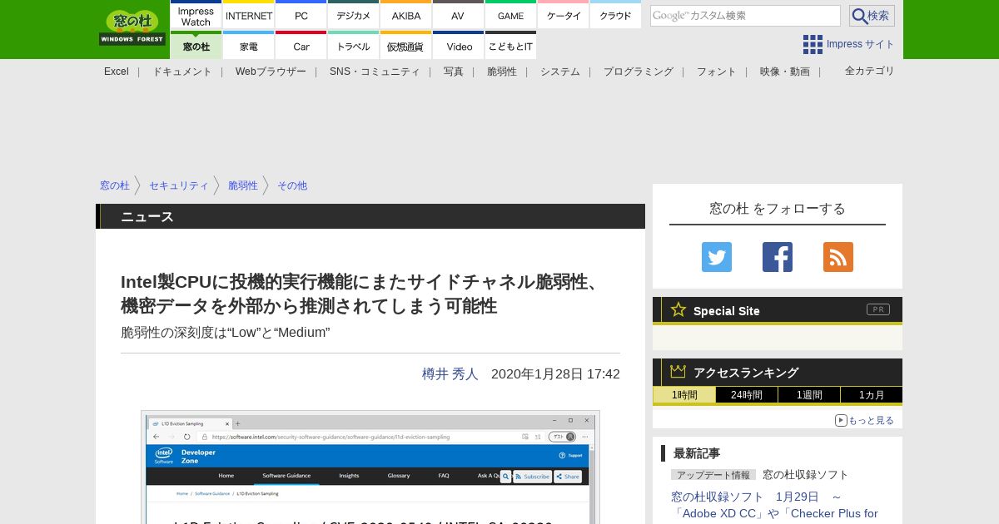Viewport: 999px width, 524px height.
Task: Open the 全カテゴリ link
Action: tap(870, 71)
